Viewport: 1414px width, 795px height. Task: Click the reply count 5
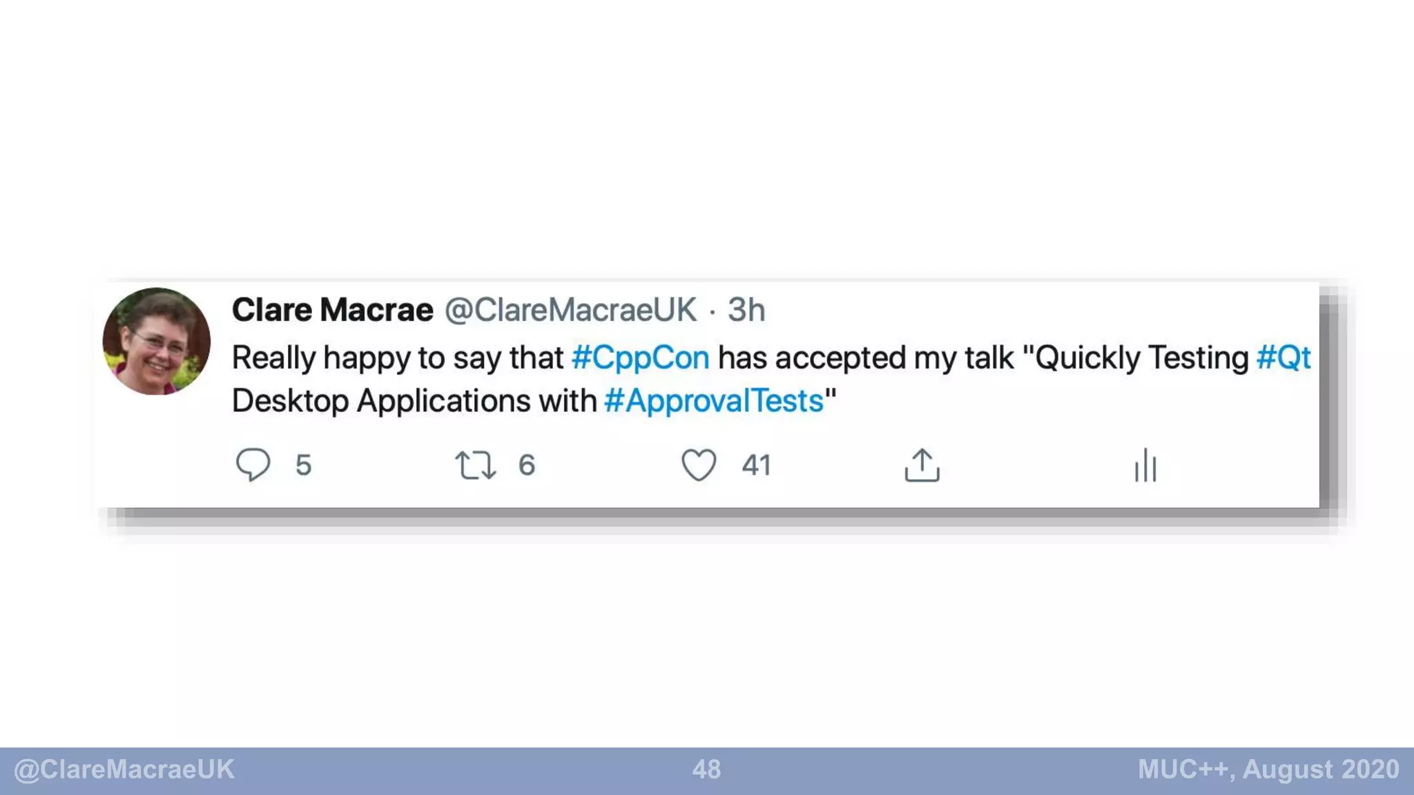point(303,465)
